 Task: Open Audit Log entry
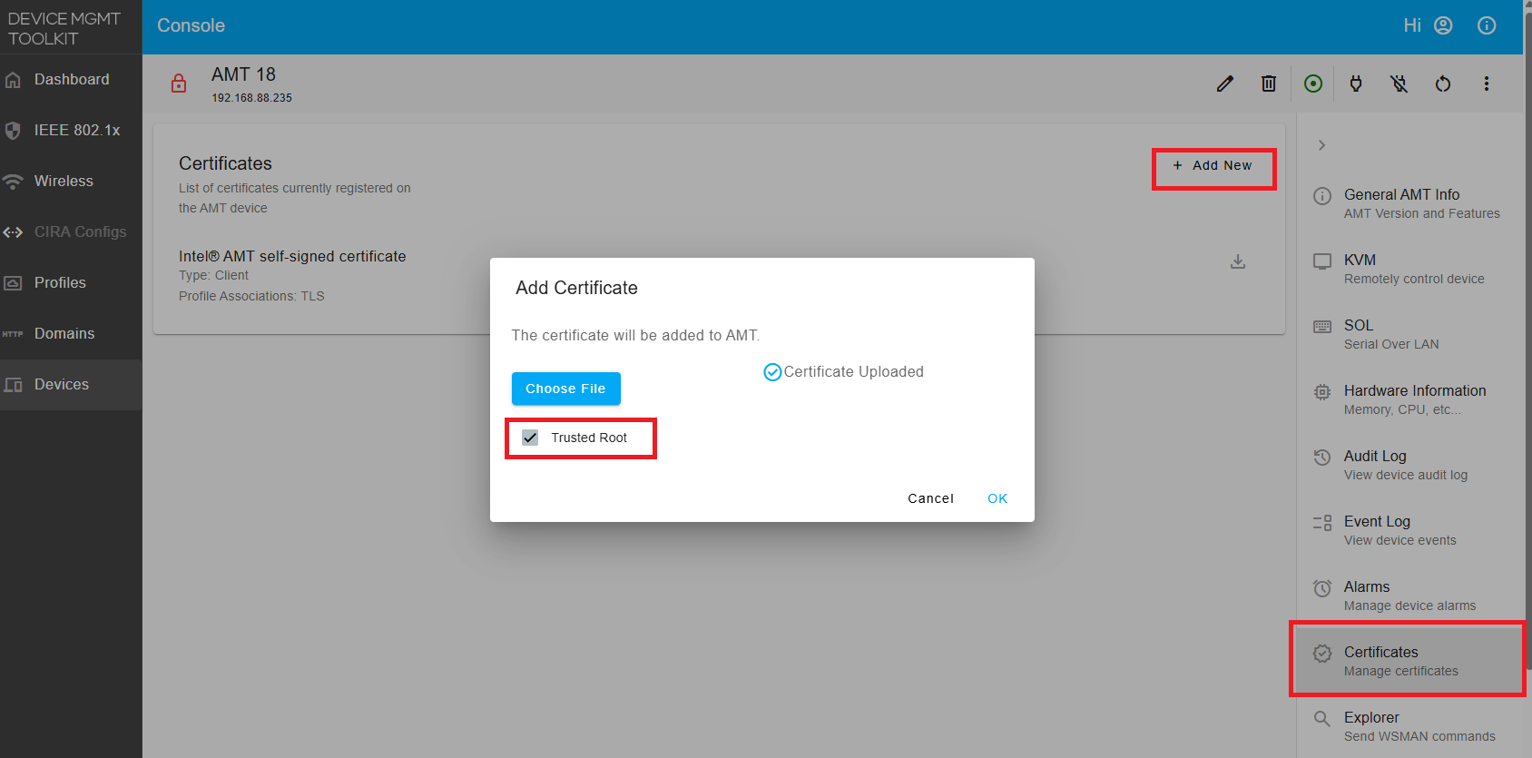pos(1410,465)
